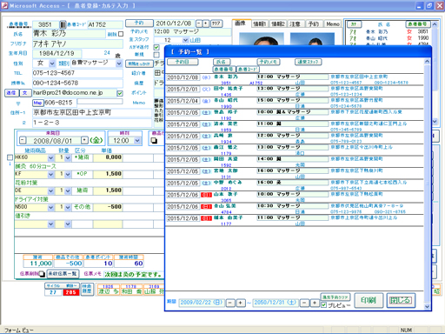Open the HK60 treatment item dropdown
This screenshot has width=445, height=334.
[50, 157]
